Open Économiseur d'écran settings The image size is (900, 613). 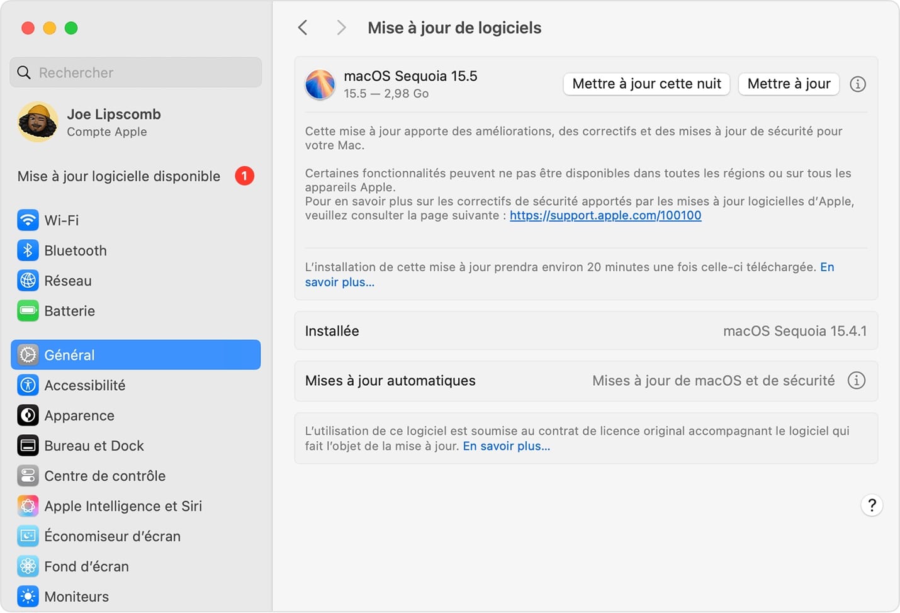tap(136, 536)
